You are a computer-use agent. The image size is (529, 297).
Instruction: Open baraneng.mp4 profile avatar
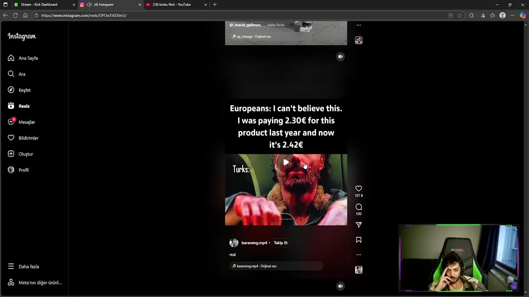(234, 243)
